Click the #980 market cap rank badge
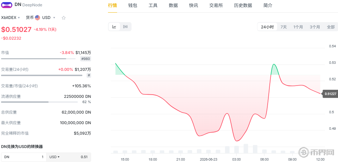This screenshot has height=162, width=338. pos(85,59)
